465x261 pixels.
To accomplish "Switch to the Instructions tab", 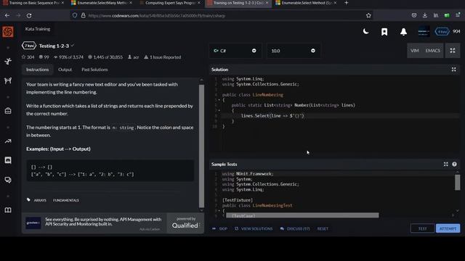I will coord(37,70).
